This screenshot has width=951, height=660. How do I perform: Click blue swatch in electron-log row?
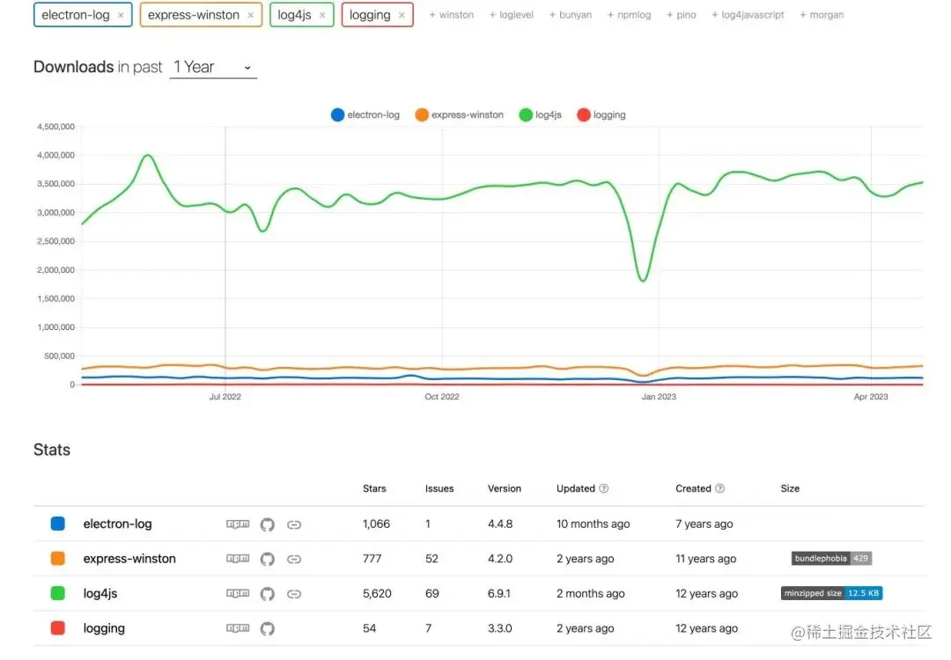57,524
